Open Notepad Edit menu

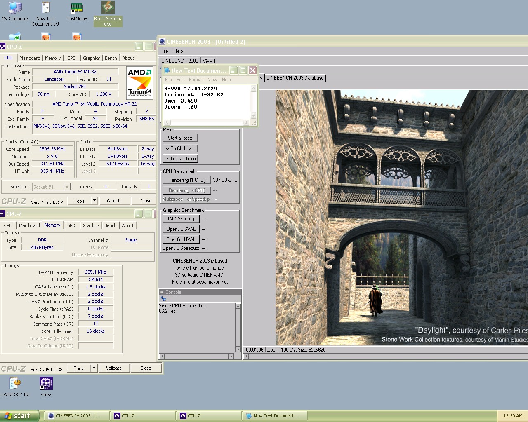point(180,80)
